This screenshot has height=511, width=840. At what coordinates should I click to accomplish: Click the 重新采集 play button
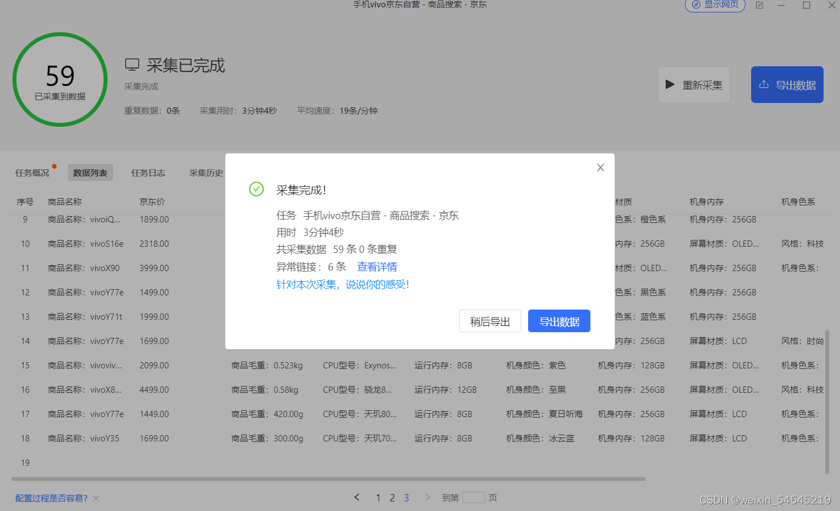click(x=694, y=85)
